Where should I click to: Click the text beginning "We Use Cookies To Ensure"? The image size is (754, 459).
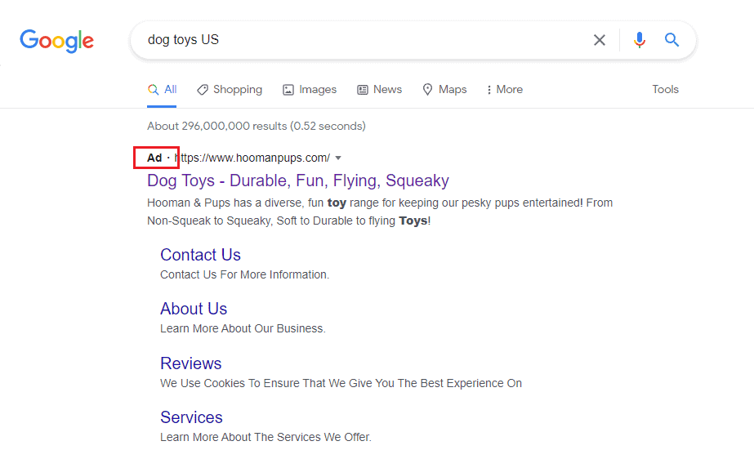coord(341,383)
